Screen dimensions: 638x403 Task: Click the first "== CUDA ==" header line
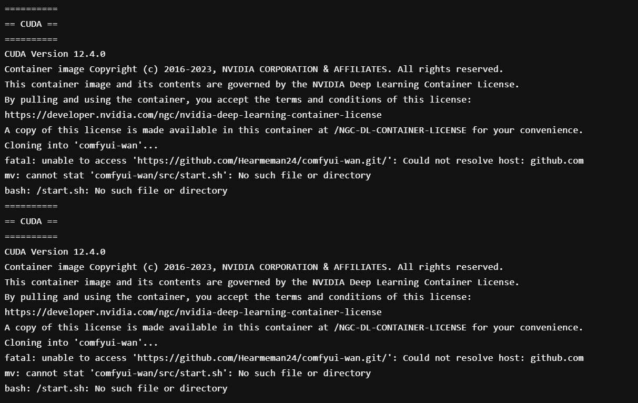(x=31, y=24)
